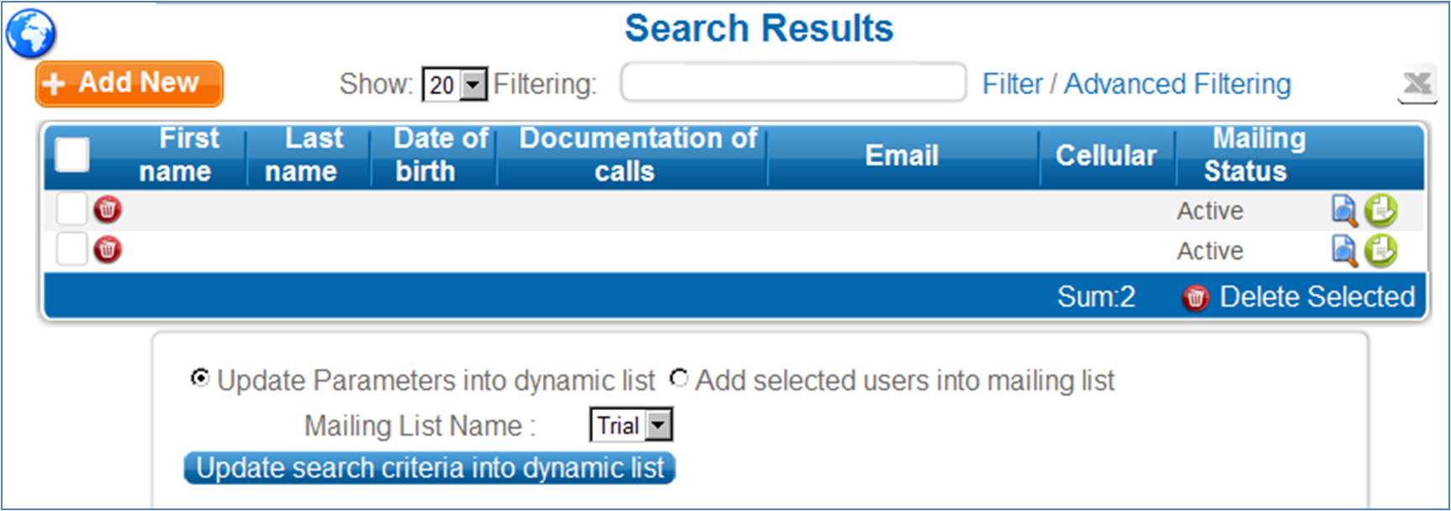The width and height of the screenshot is (1451, 511).
Task: Click the green duplicate icon in second row
Action: (x=1380, y=250)
